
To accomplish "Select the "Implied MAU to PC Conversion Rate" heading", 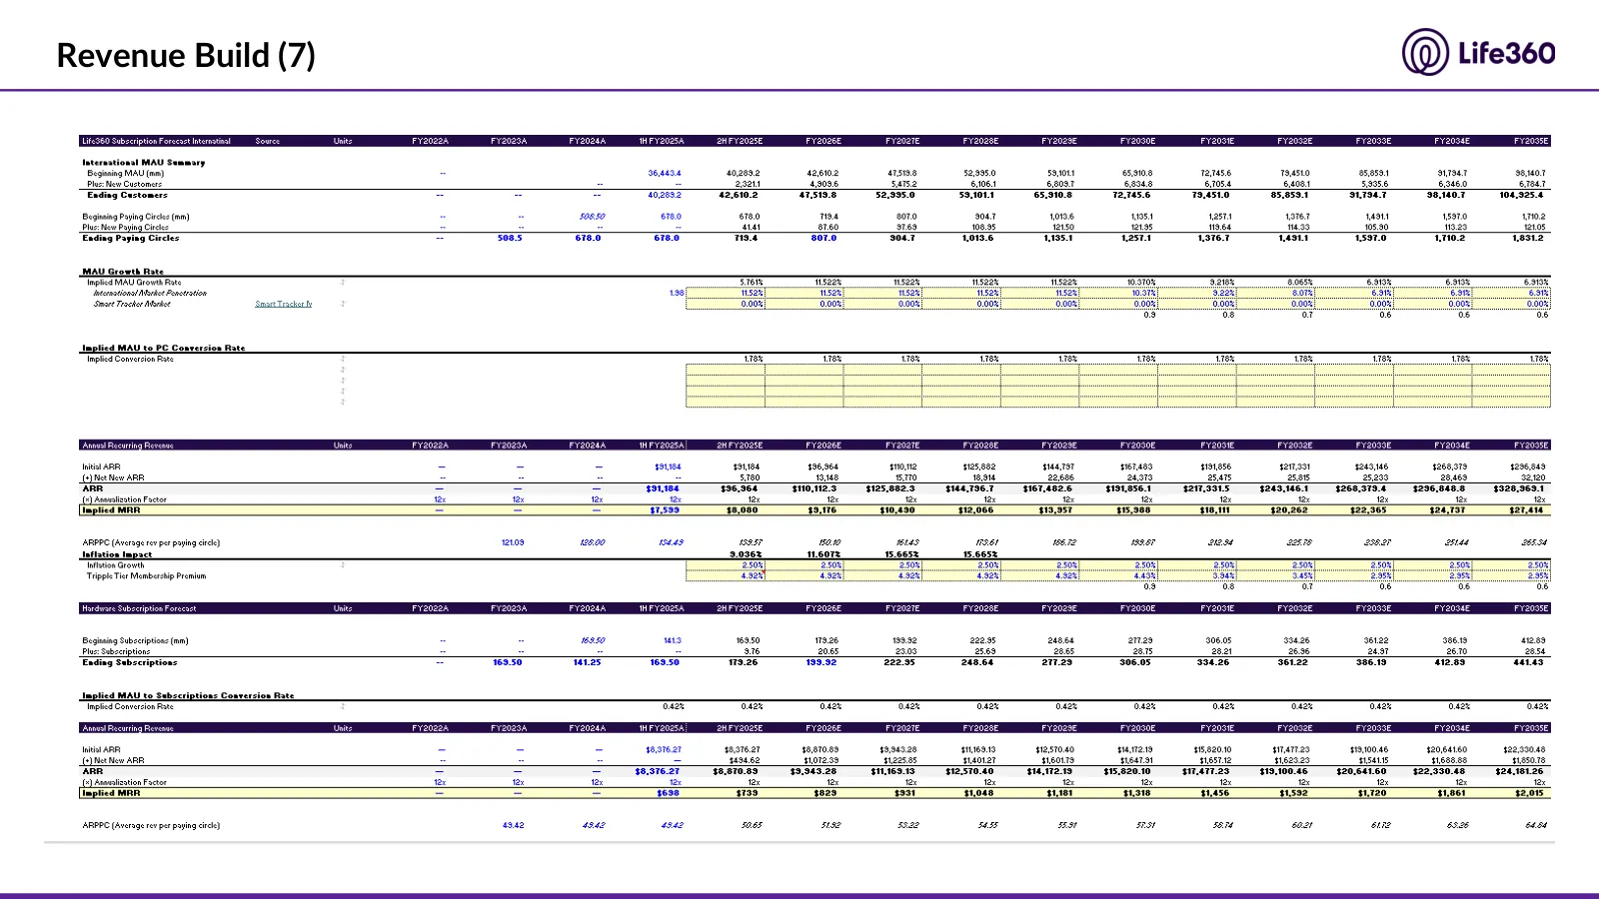I will pyautogui.click(x=164, y=348).
